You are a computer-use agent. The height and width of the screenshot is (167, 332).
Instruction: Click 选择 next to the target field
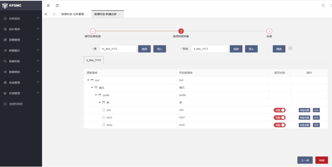pyautogui.click(x=236, y=49)
